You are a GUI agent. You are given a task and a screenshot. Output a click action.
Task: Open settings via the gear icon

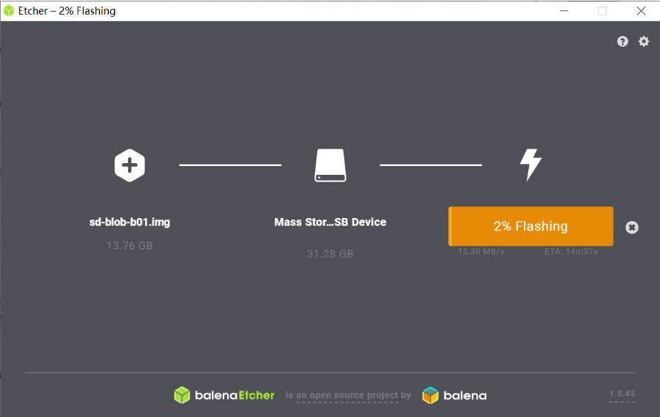tap(644, 41)
